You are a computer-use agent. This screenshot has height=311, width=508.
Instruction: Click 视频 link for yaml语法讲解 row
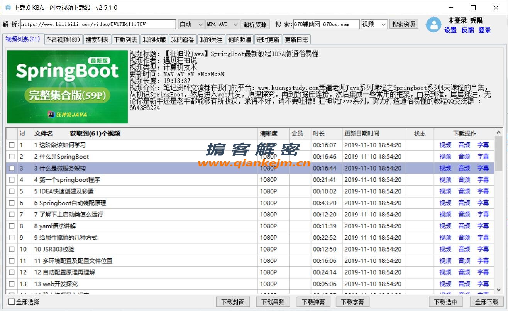[445, 226]
